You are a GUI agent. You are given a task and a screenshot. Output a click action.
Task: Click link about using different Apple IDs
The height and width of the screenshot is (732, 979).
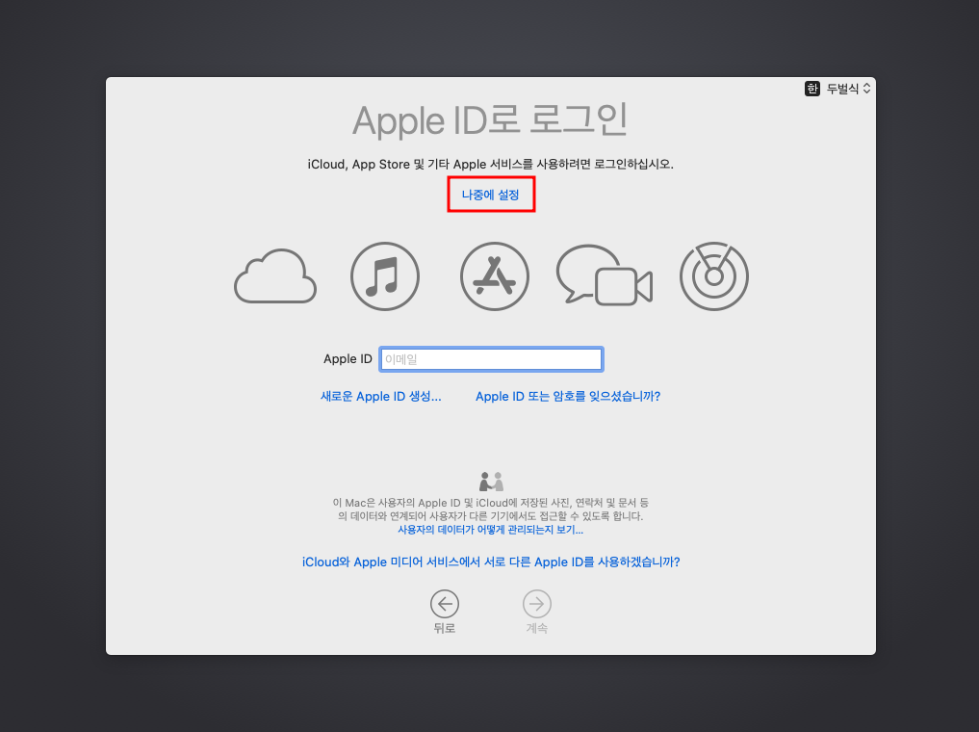[491, 562]
